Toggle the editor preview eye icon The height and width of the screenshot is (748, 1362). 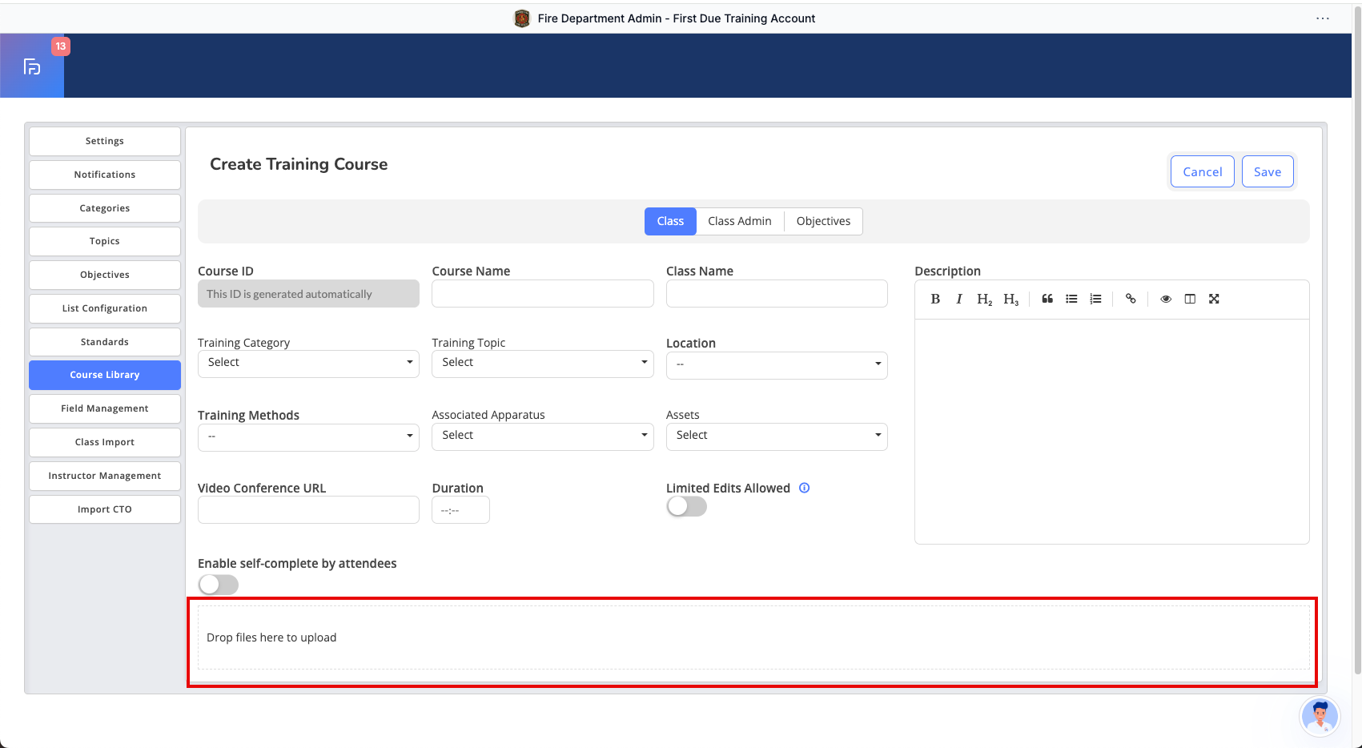pyautogui.click(x=1166, y=299)
